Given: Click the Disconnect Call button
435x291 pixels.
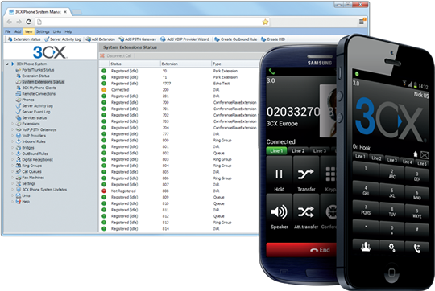Looking at the screenshot, I should (117, 56).
